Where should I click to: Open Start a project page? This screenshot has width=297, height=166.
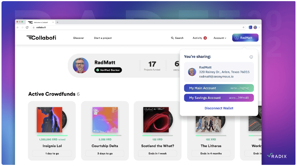click(x=103, y=38)
